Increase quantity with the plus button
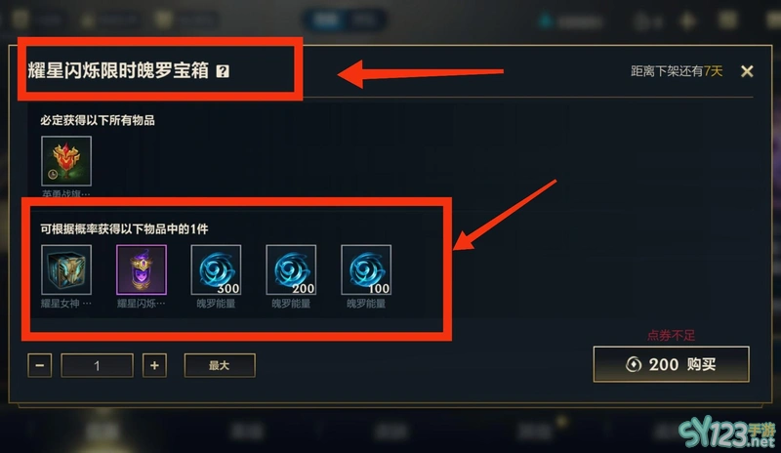 click(154, 365)
